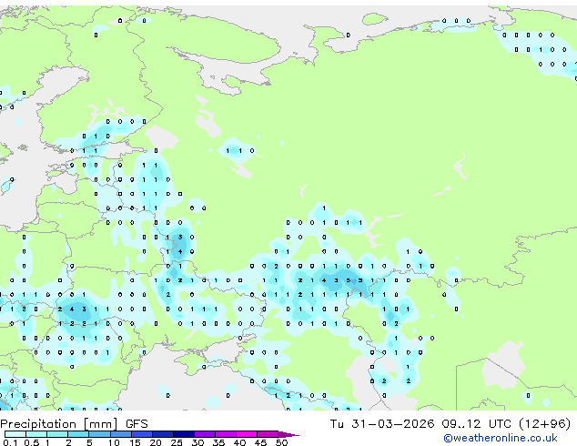The image size is (577, 446).
Task: Pick the 40–45 mm magenta legend swatch
Action: pos(247,434)
